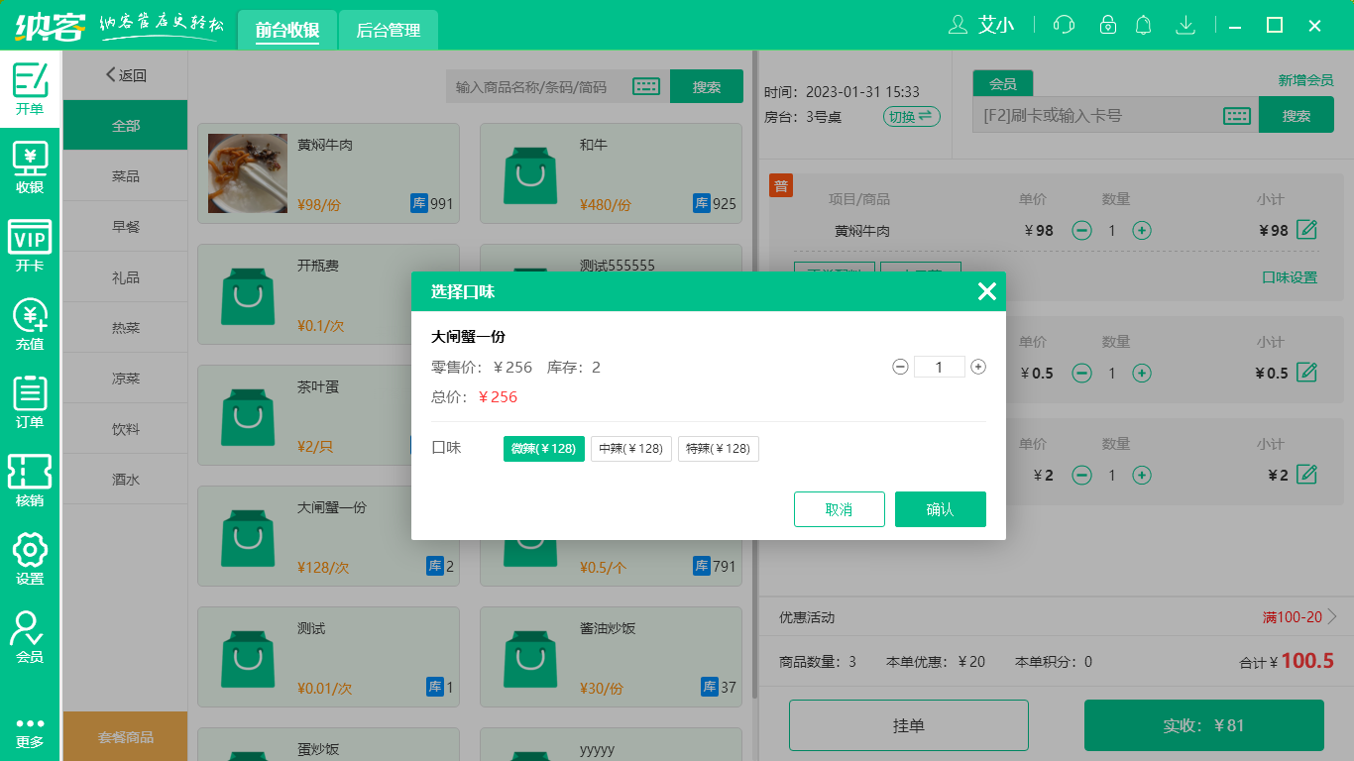Select 特辣 flavor option
This screenshot has width=1354, height=761.
(x=719, y=449)
